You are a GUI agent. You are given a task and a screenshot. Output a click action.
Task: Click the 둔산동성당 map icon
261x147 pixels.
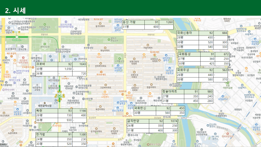point(88,45)
